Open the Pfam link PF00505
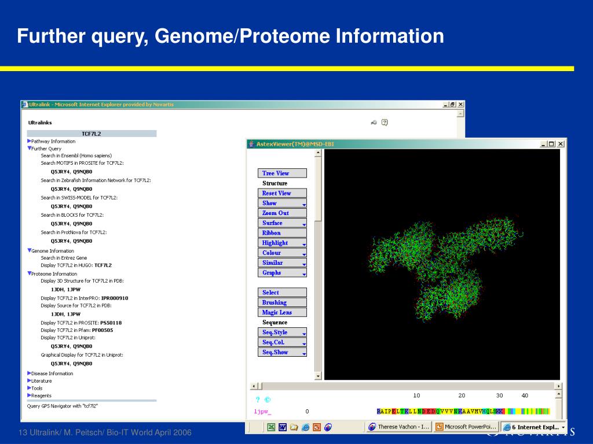The height and width of the screenshot is (444, 593). pyautogui.click(x=103, y=330)
